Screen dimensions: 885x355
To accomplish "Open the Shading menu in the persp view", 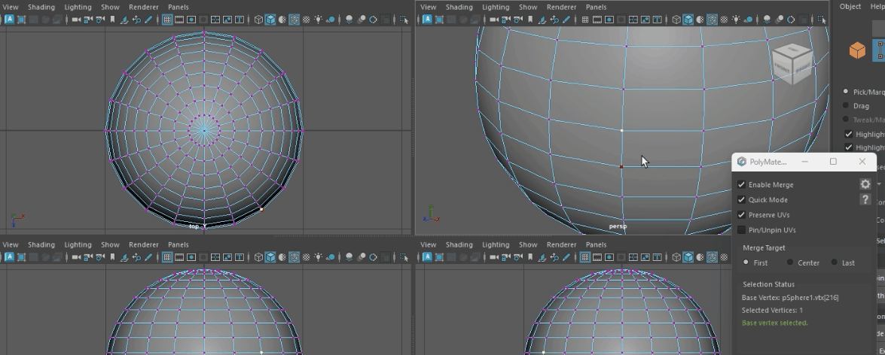I will (x=459, y=7).
